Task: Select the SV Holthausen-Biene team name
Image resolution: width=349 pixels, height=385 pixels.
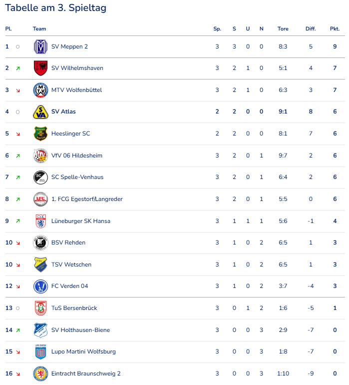Action: [80, 330]
